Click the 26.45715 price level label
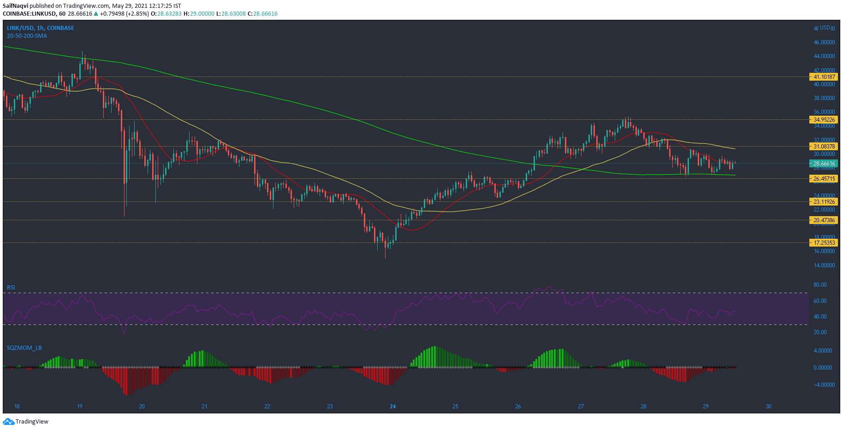The width and height of the screenshot is (843, 430). (824, 179)
